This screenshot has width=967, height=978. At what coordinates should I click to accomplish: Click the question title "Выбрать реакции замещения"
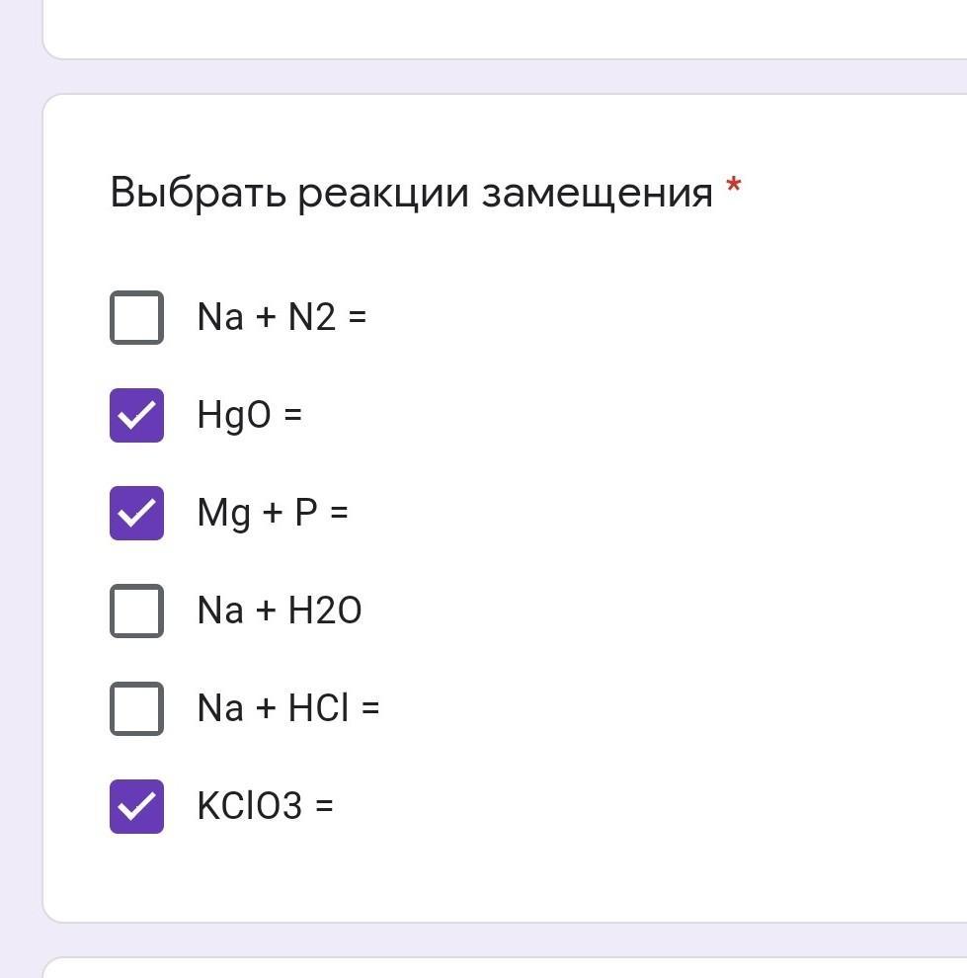point(411,192)
